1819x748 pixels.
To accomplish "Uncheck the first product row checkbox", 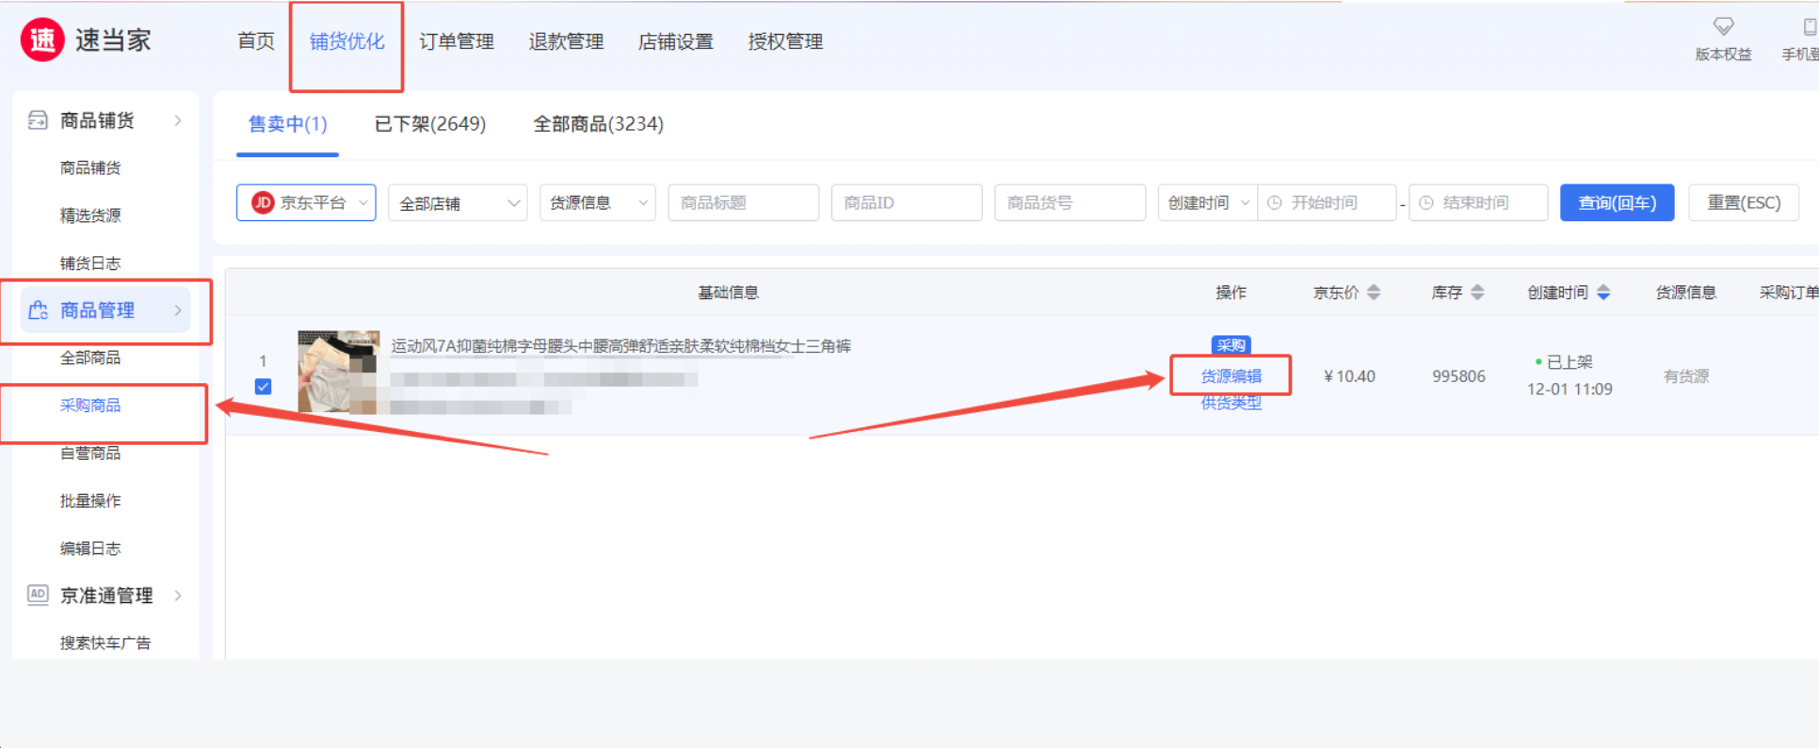I will point(264,387).
